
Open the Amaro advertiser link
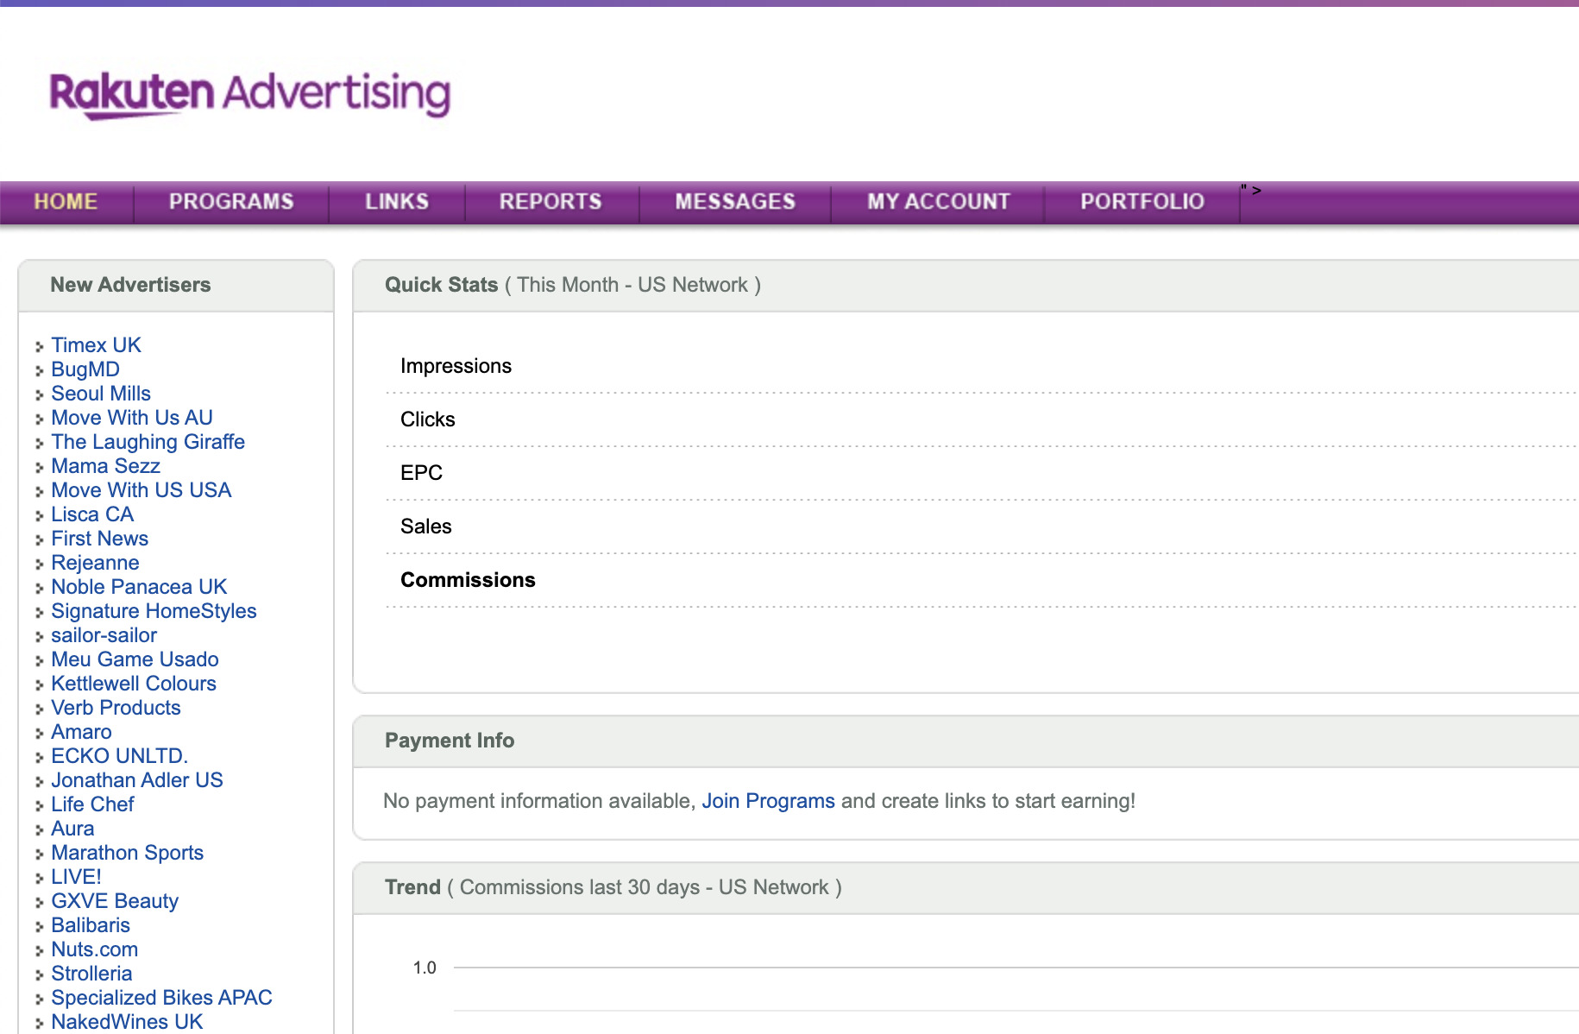(81, 732)
